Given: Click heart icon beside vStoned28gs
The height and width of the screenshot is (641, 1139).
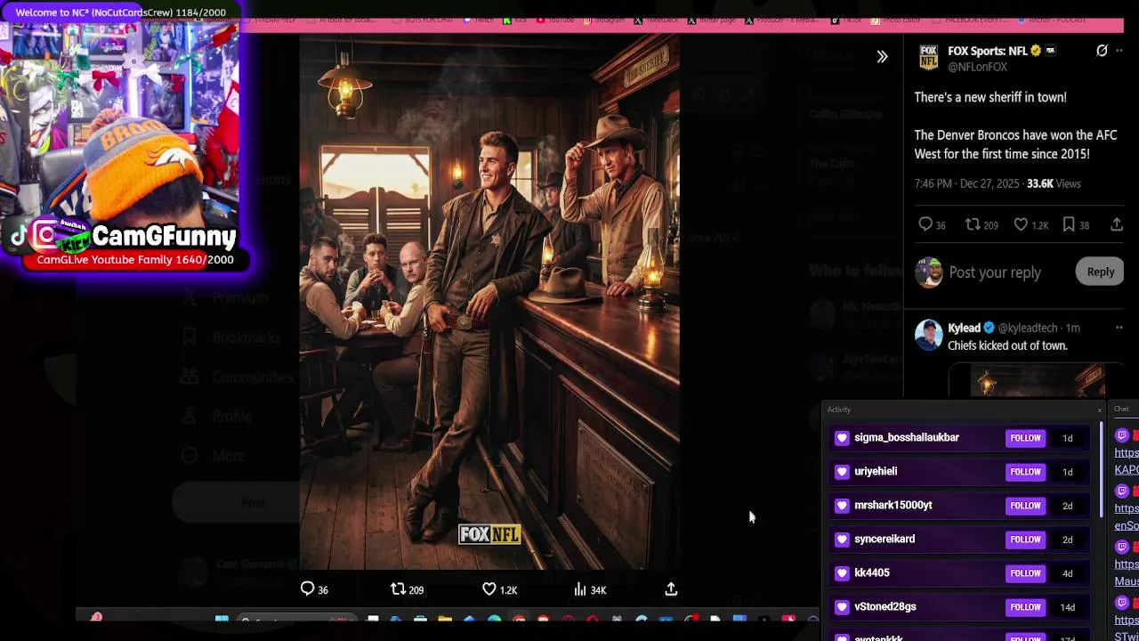Looking at the screenshot, I should tap(842, 606).
